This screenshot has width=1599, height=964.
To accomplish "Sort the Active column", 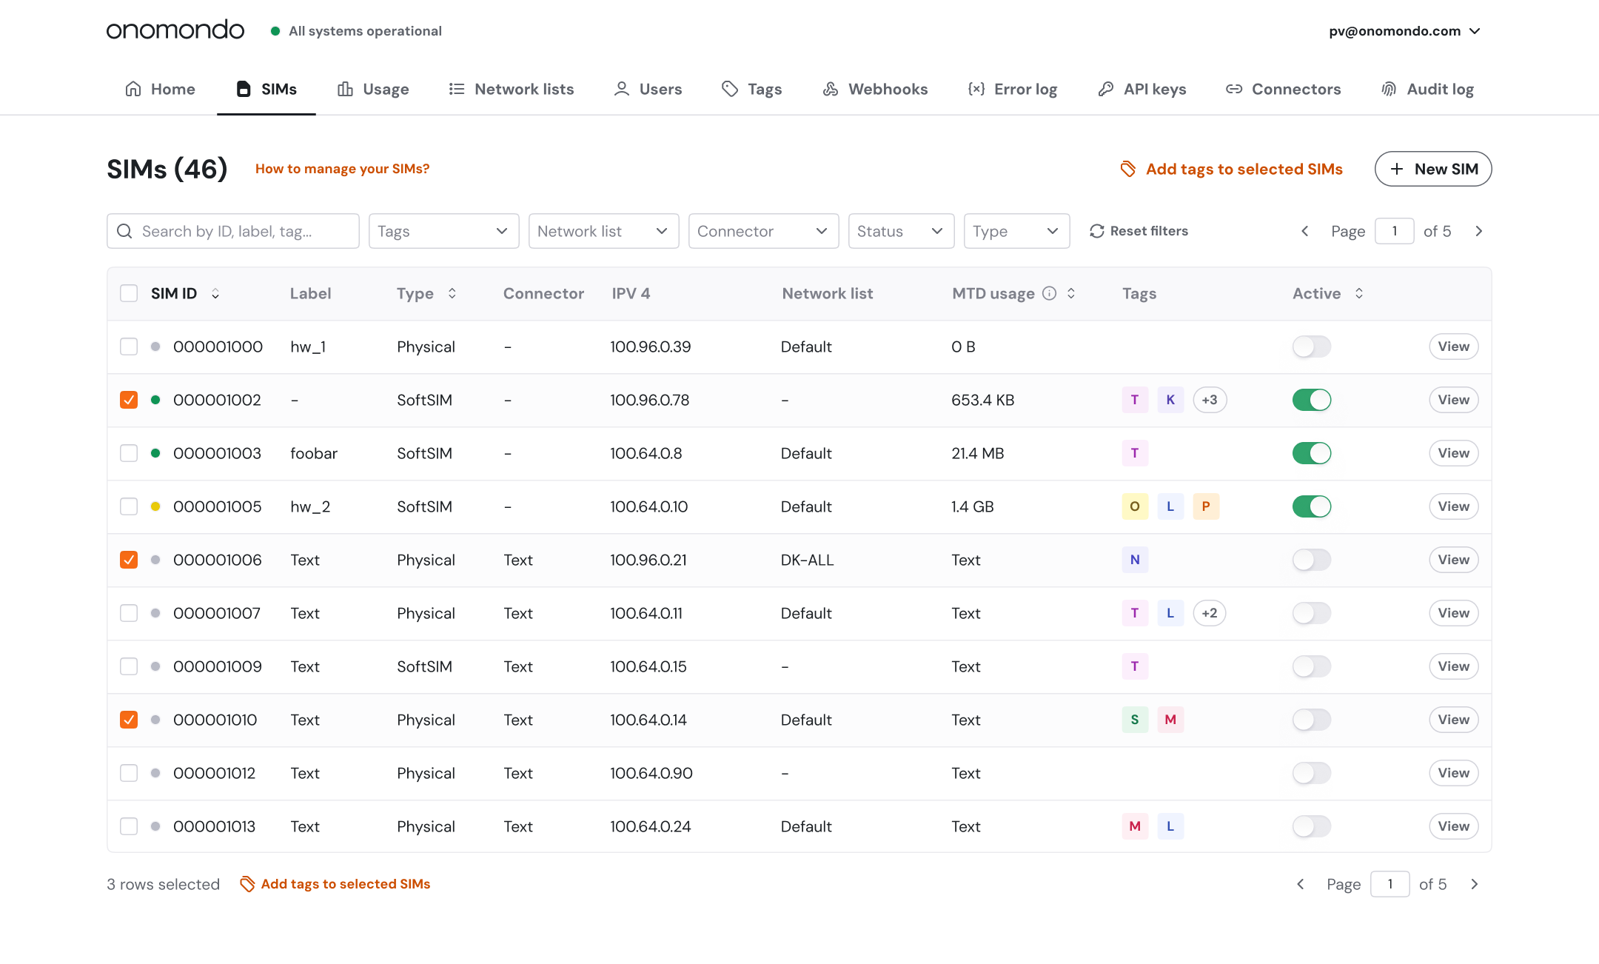I will point(1359,293).
